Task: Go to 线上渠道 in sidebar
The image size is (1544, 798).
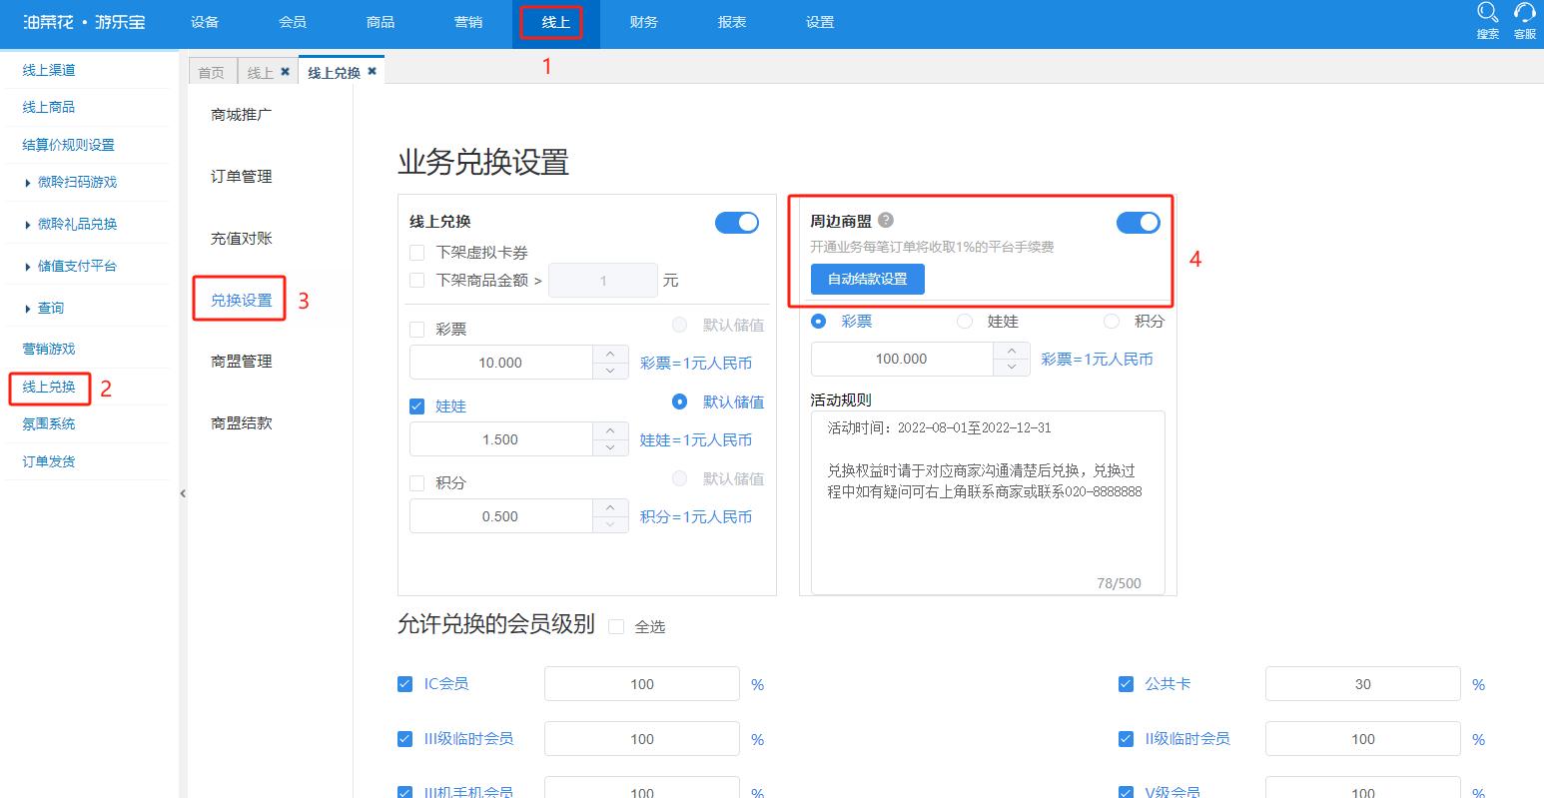Action: click(49, 70)
